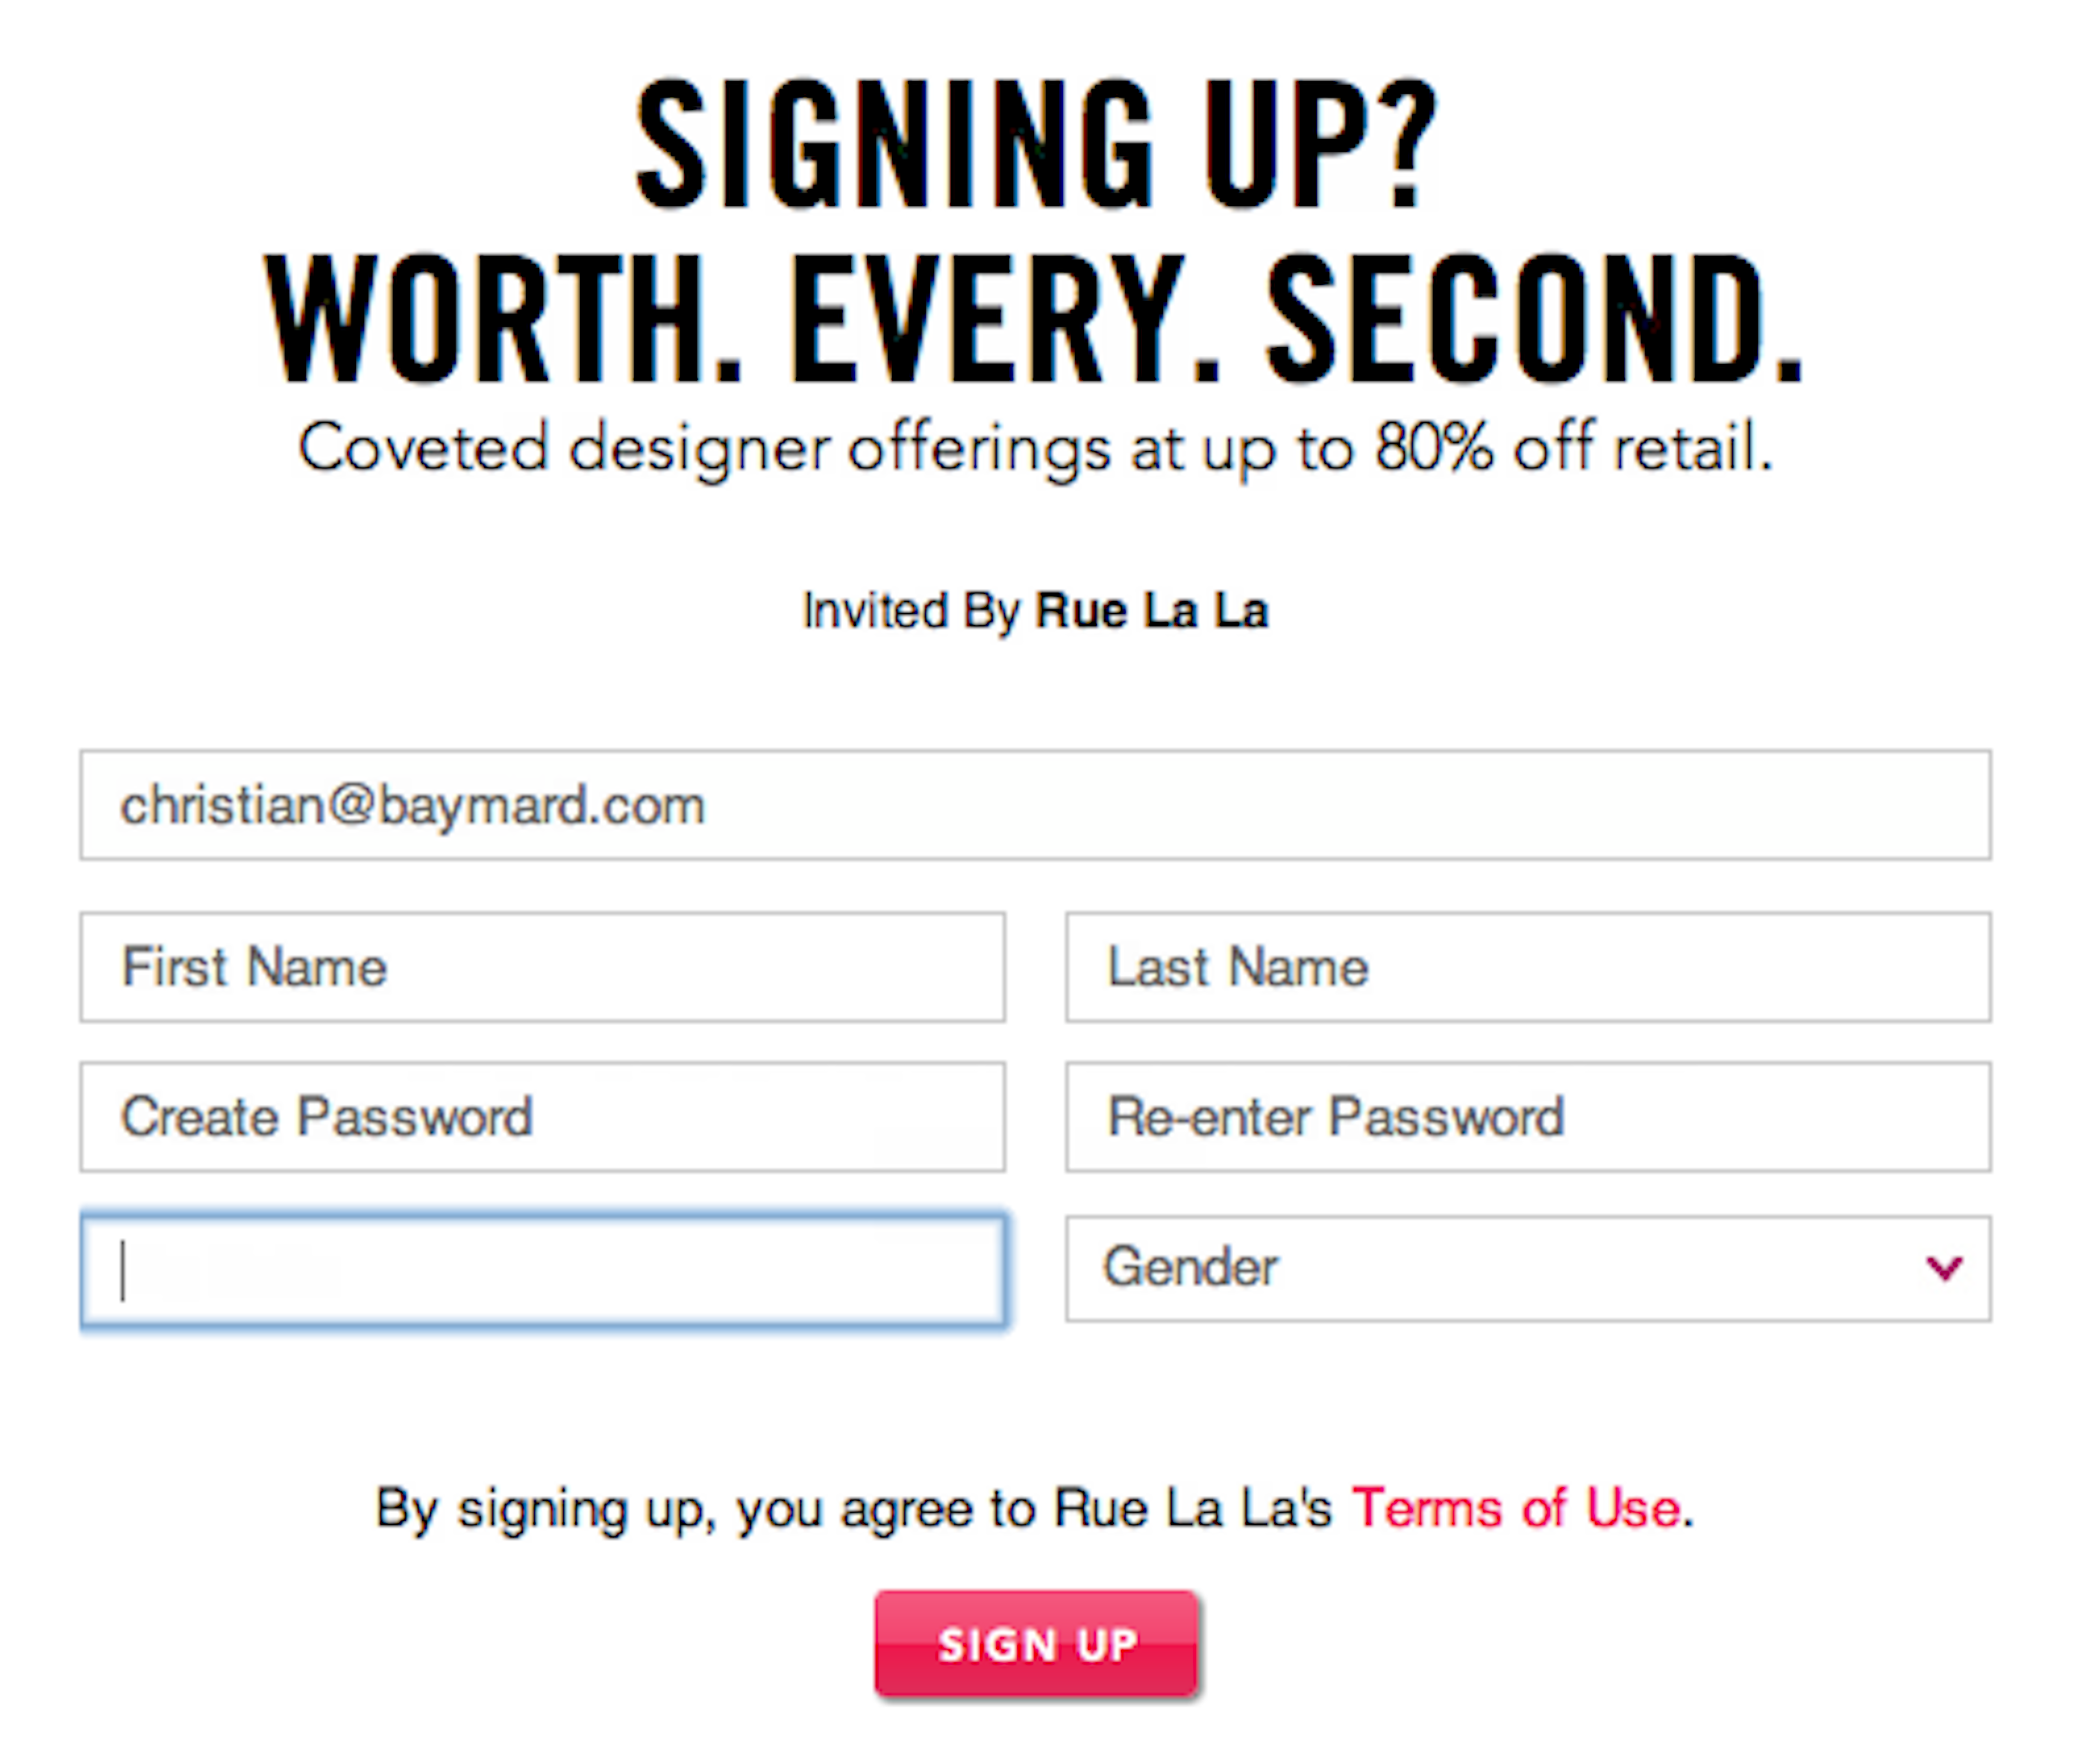Click the "80% off retail" text

1570,448
